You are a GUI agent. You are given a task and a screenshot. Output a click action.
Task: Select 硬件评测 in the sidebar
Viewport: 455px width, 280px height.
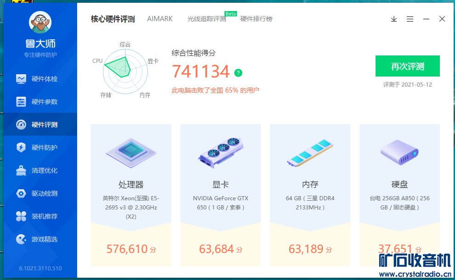[40, 125]
